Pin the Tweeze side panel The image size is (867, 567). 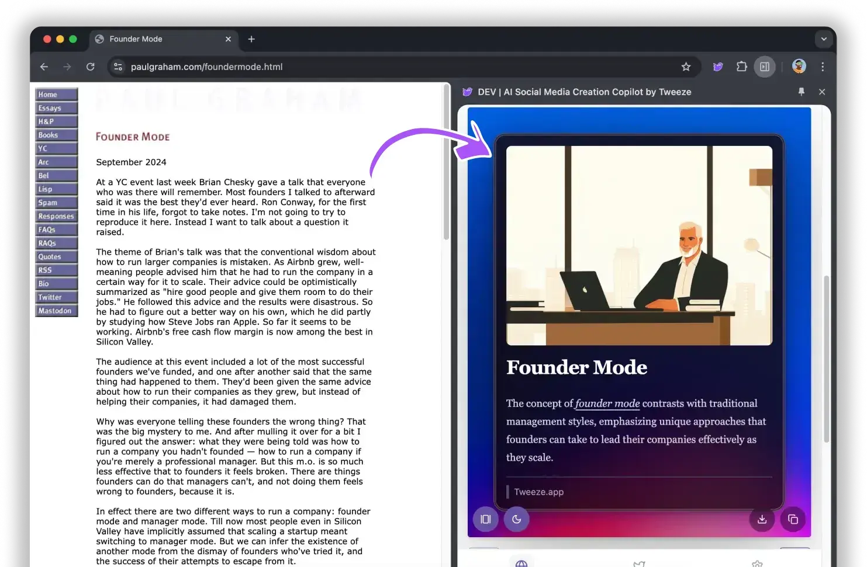[x=802, y=92]
